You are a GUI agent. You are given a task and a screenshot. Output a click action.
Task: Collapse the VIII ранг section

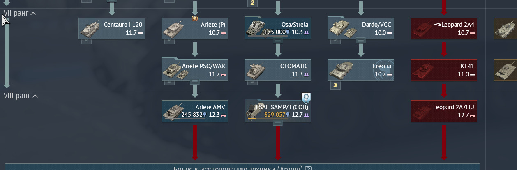(x=21, y=96)
